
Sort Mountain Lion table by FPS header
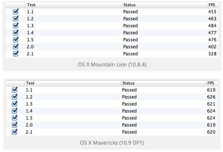[213, 5]
